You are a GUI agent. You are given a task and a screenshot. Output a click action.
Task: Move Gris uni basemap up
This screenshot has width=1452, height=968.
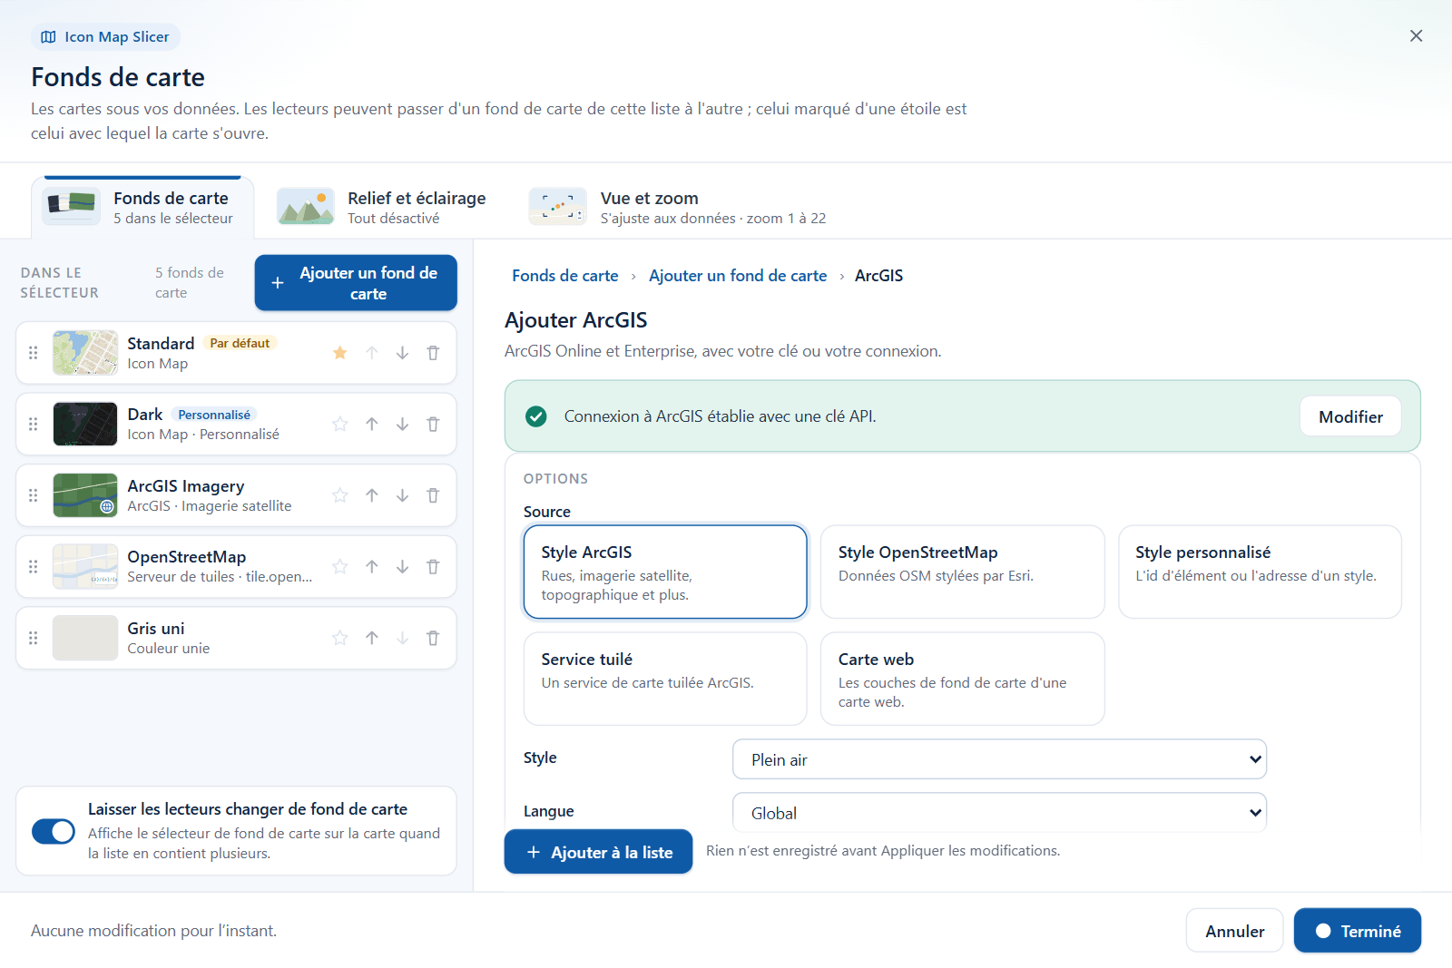[372, 638]
